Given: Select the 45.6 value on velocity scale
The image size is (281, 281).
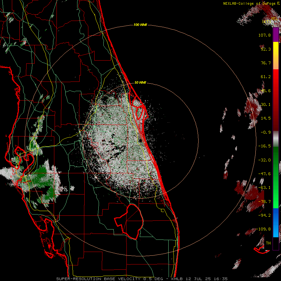Looking at the screenshot, I should pos(266,91).
